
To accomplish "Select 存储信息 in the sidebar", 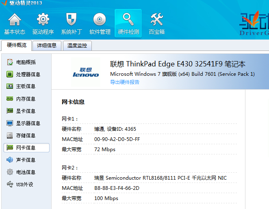I will [x=26, y=135].
